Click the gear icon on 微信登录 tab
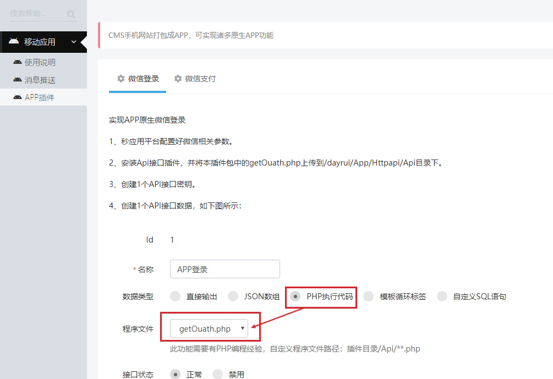This screenshot has height=379, width=553. [121, 79]
